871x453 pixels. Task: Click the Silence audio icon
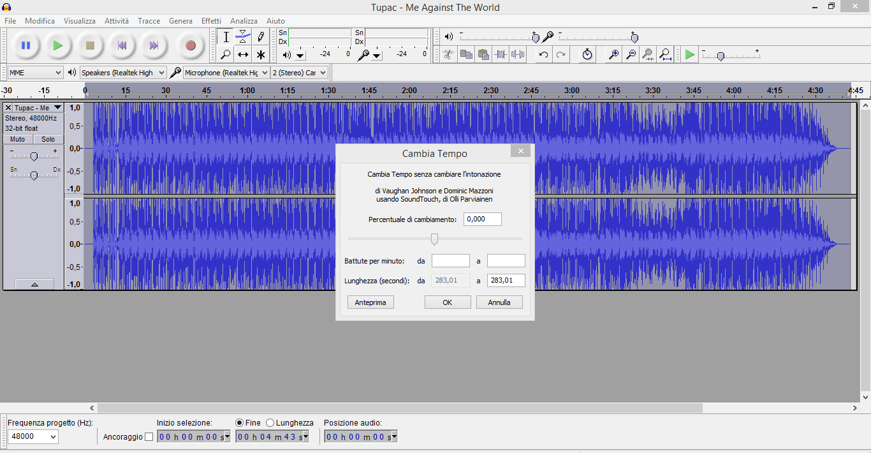tap(518, 55)
